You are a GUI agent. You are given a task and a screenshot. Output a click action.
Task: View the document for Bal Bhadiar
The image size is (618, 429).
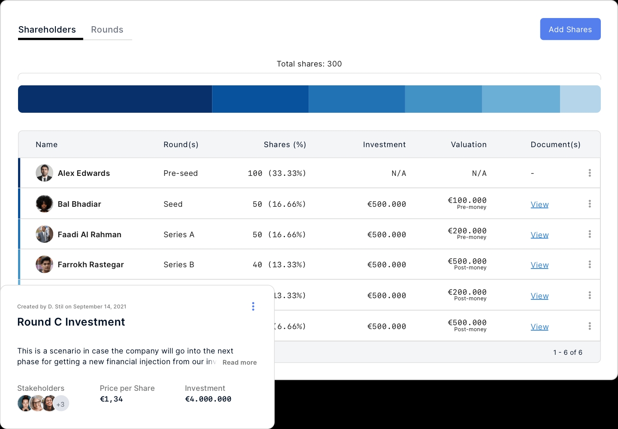pos(539,205)
